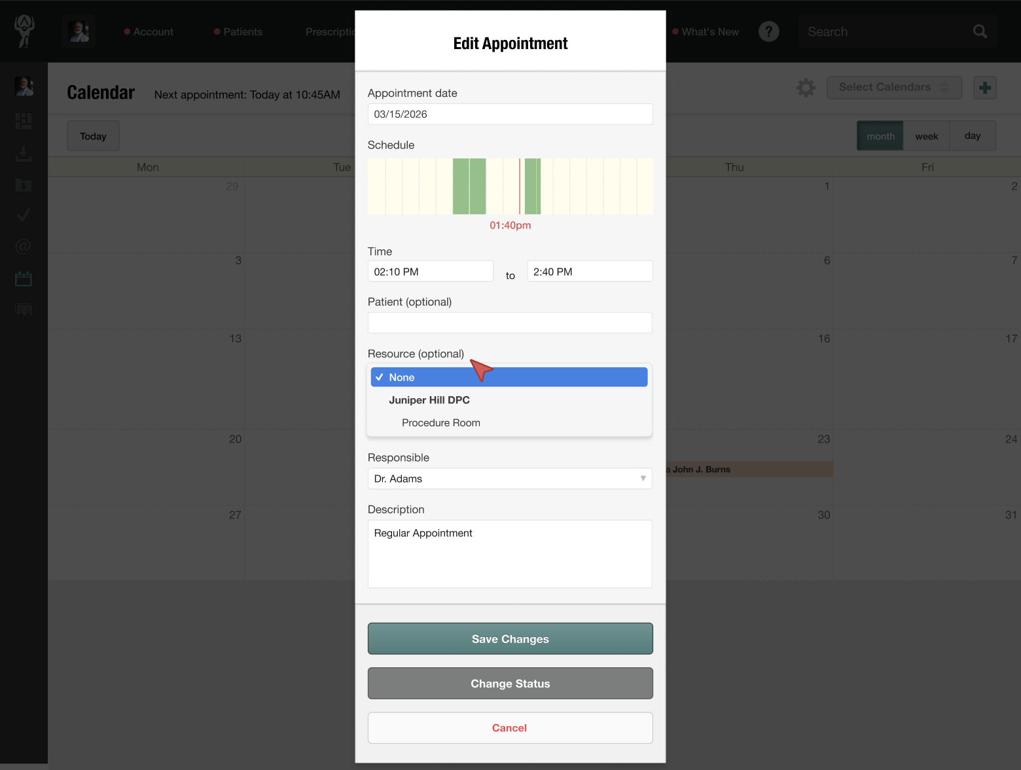Switch to the day calendar view
This screenshot has height=770, width=1021.
[x=972, y=136]
